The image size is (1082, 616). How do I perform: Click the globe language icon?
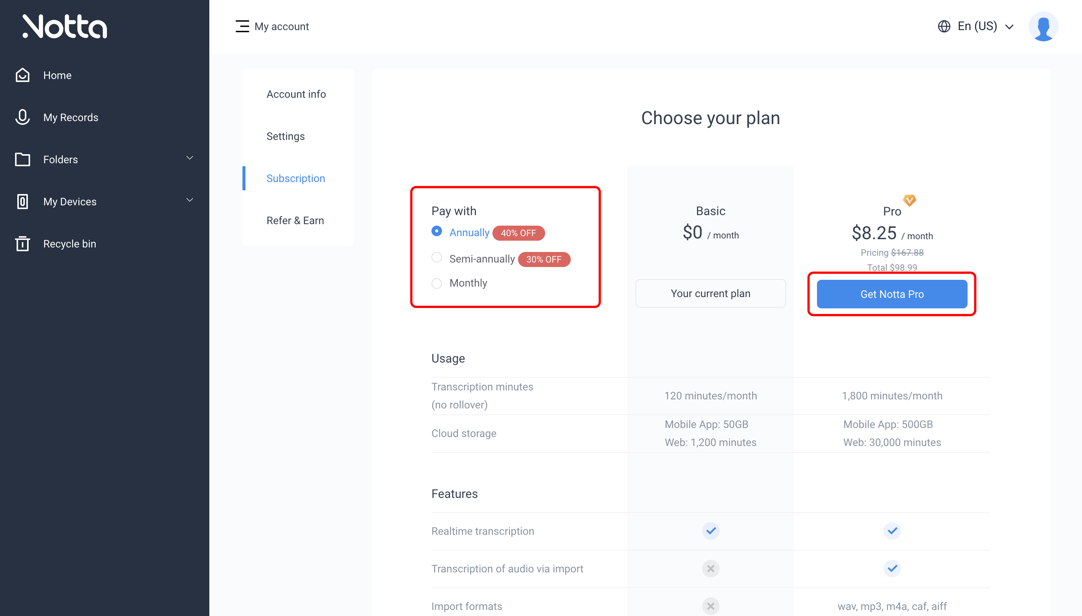point(944,26)
